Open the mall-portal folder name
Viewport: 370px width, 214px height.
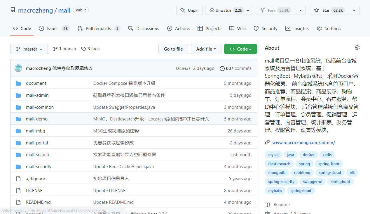pos(37,143)
